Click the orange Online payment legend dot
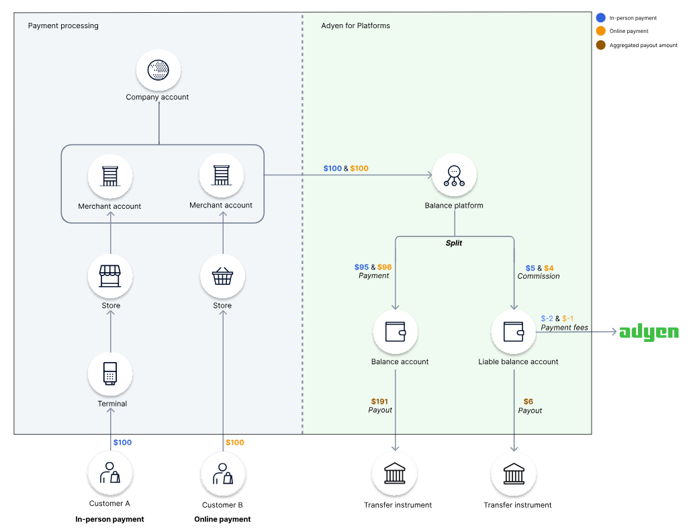Image resolution: width=691 pixels, height=530 pixels. point(600,31)
